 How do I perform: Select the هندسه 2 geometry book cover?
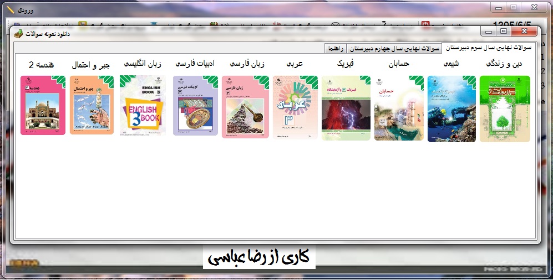(x=43, y=105)
